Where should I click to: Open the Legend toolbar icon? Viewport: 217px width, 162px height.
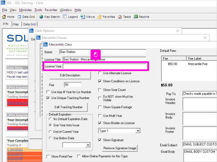65,17
